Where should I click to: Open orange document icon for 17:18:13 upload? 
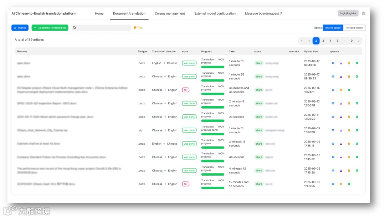(349, 144)
